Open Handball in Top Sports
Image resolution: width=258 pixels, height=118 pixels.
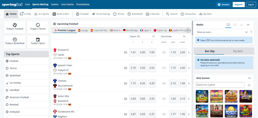[26, 90]
